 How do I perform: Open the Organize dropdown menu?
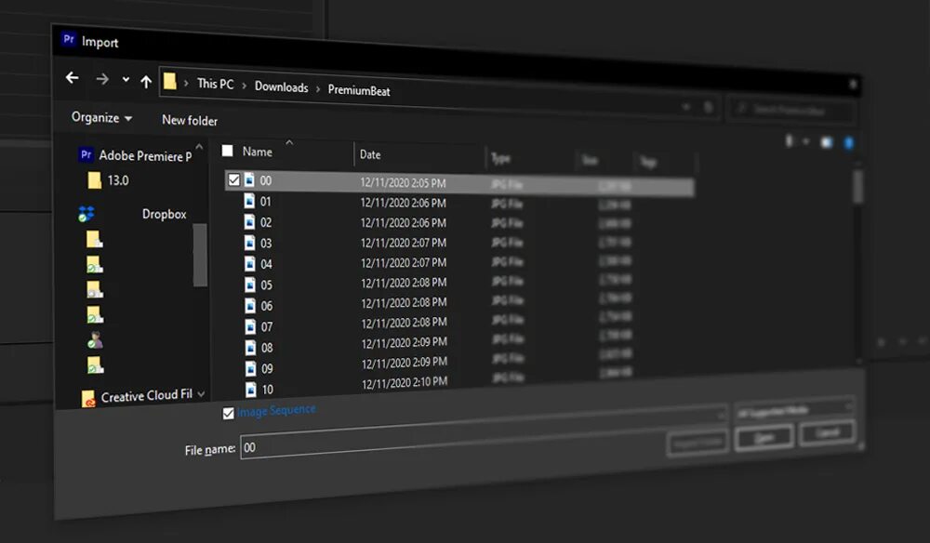[x=101, y=117]
